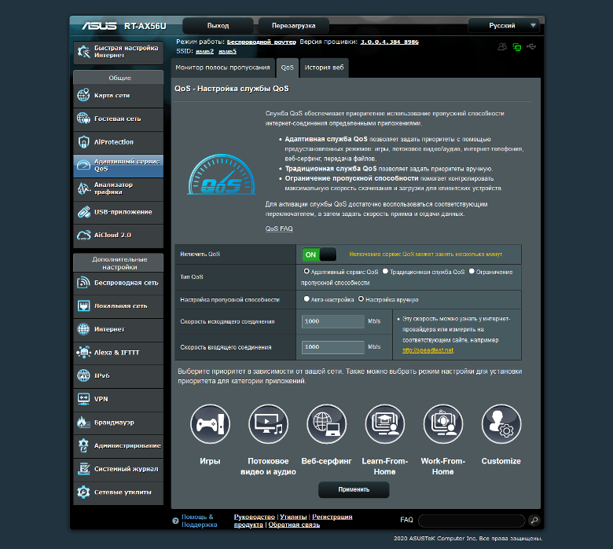This screenshot has height=549, width=613.
Task: Click the wireless router operation mode link
Action: [262, 42]
